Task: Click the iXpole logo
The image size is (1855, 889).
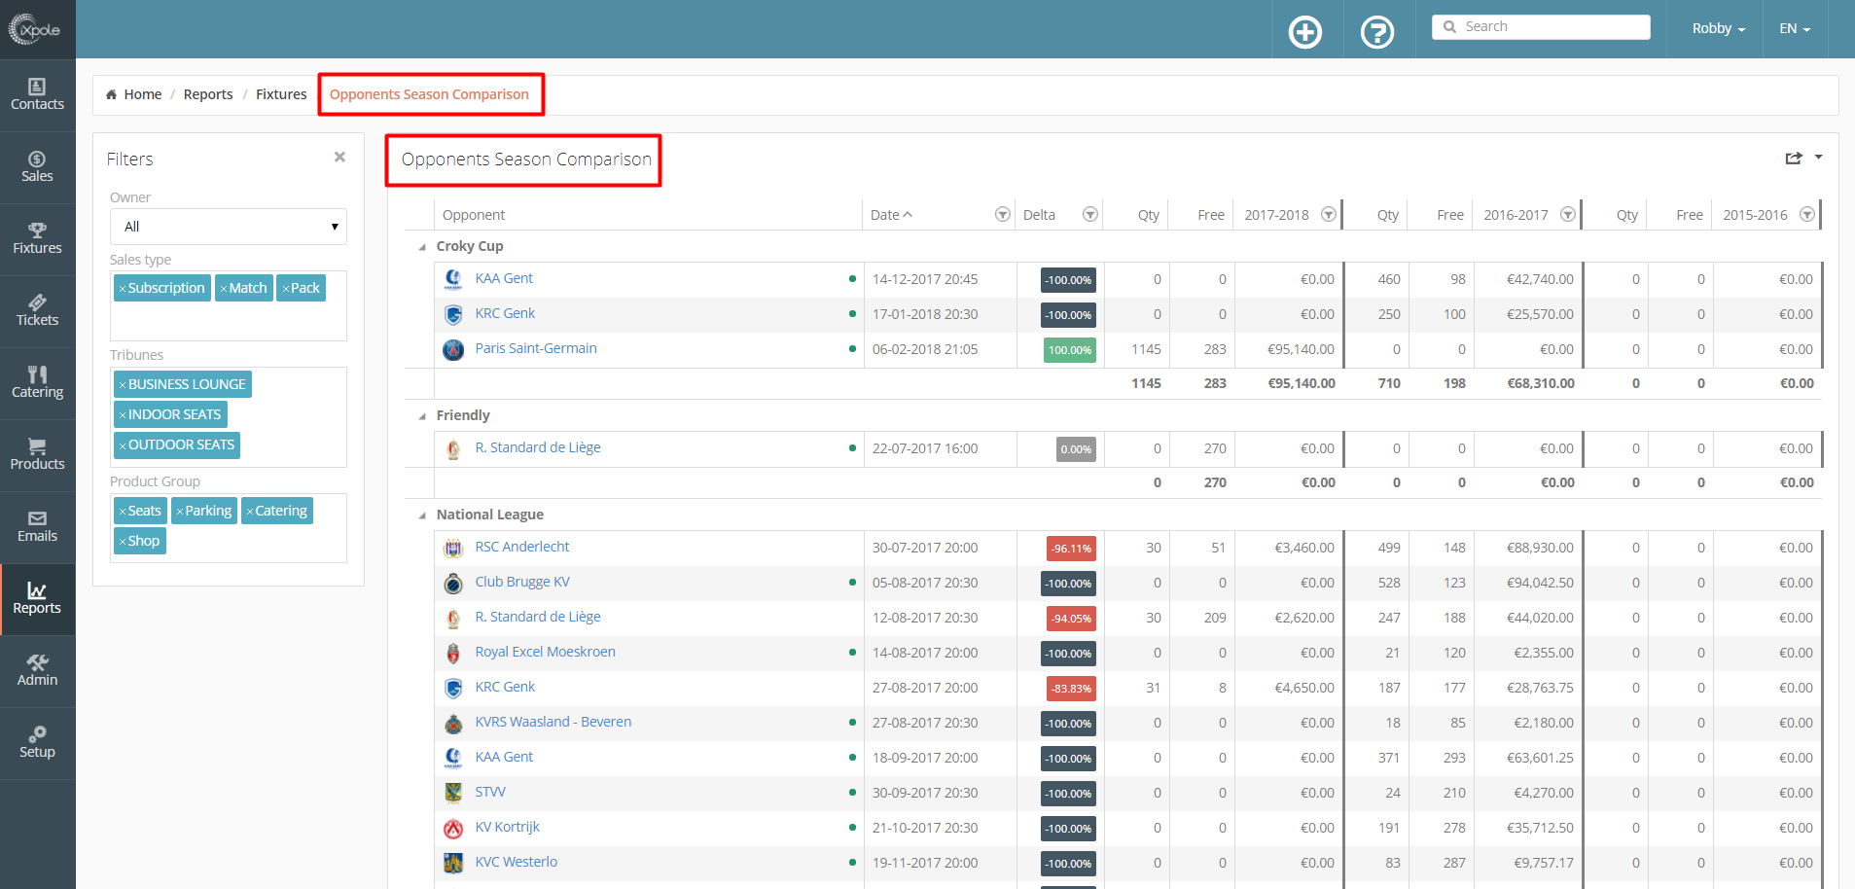Action: (35, 29)
